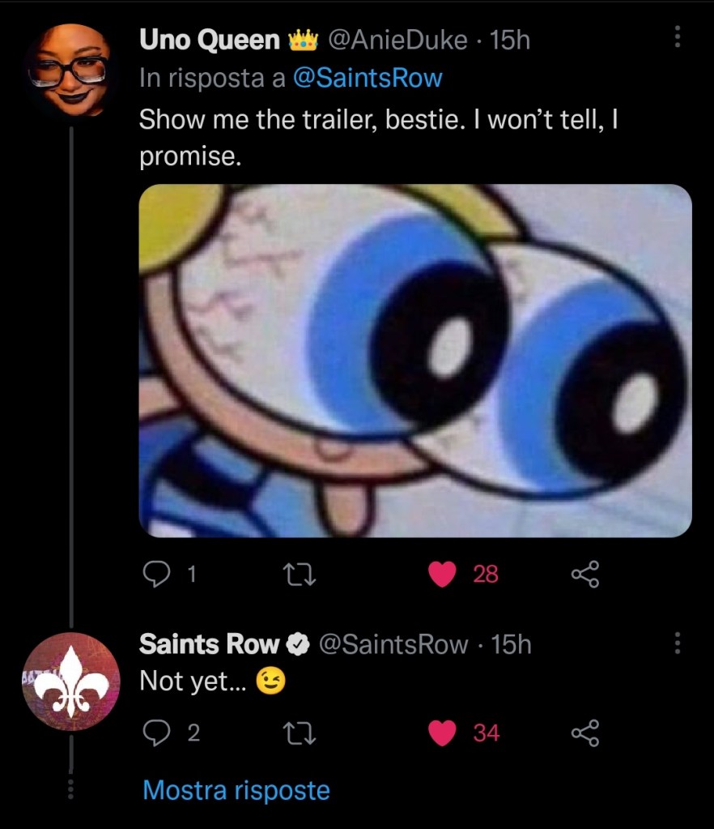This screenshot has height=829, width=714.
Task: Reply to Uno Queen's tweet
Action: (x=155, y=575)
